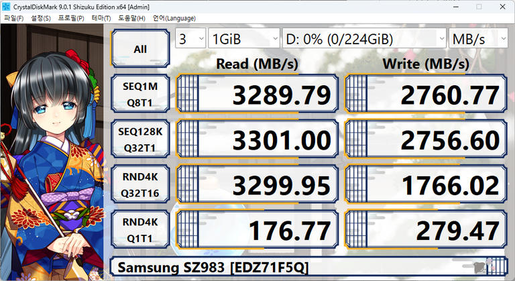Run the RND4K Q1T1 benchmark

click(140, 231)
